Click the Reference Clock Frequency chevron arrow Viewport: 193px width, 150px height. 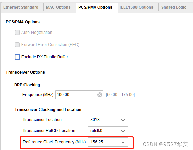[123, 142]
